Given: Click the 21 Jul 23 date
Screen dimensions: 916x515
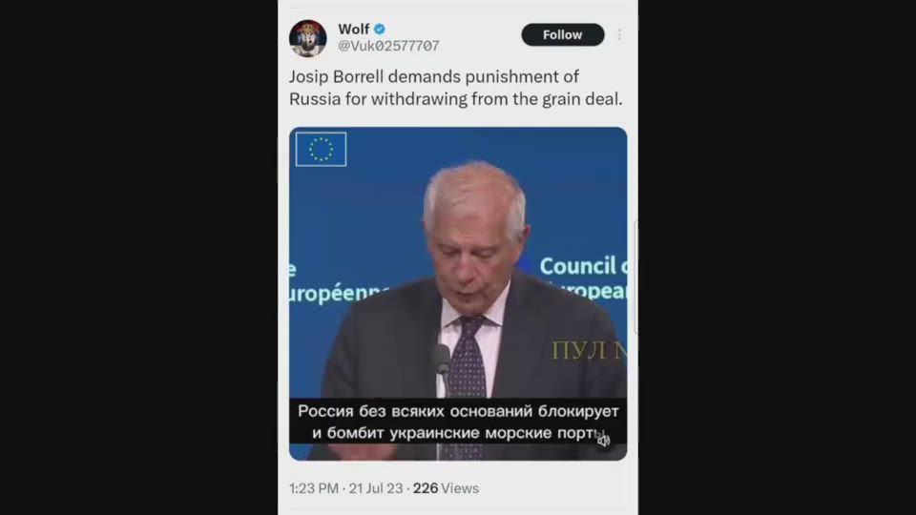Looking at the screenshot, I should coord(376,488).
